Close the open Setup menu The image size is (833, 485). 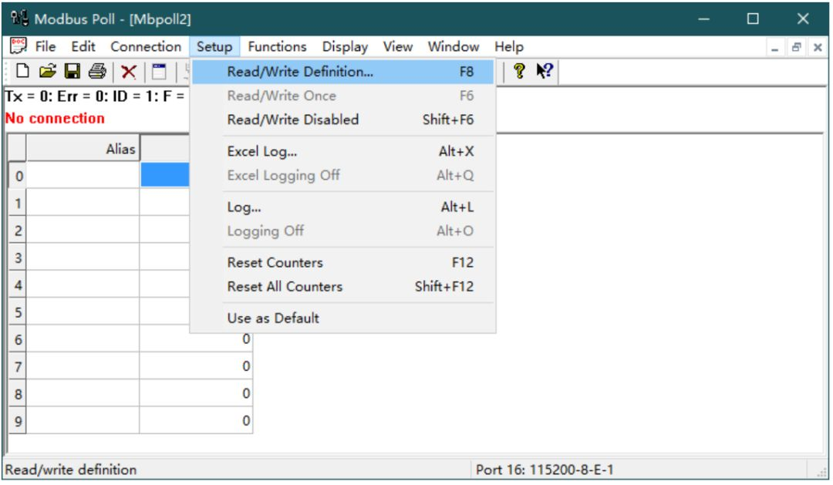pyautogui.click(x=214, y=47)
